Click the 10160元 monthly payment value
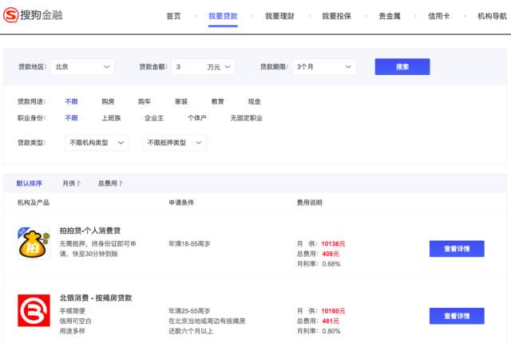 click(333, 311)
